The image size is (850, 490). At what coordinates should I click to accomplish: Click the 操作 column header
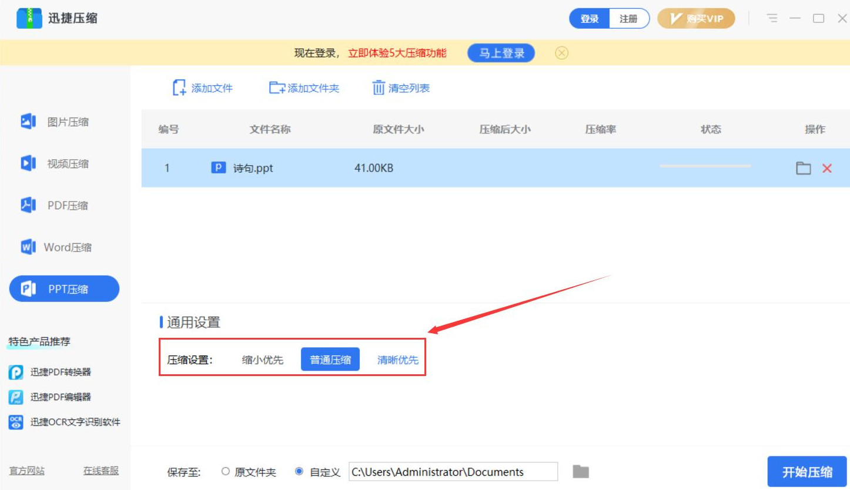click(815, 129)
